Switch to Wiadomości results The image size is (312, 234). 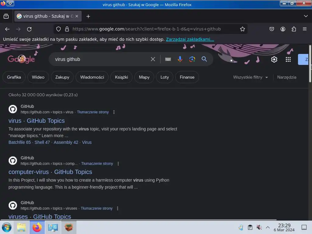coord(92,77)
